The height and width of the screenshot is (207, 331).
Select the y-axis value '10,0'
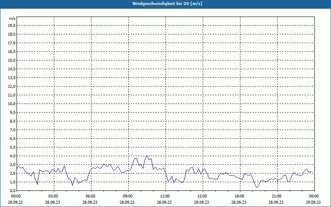click(x=12, y=104)
